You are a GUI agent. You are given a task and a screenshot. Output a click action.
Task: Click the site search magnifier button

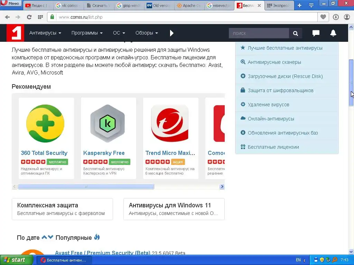(295, 33)
